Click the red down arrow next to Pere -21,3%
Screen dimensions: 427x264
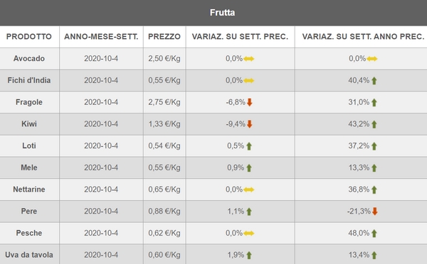pyautogui.click(x=375, y=211)
